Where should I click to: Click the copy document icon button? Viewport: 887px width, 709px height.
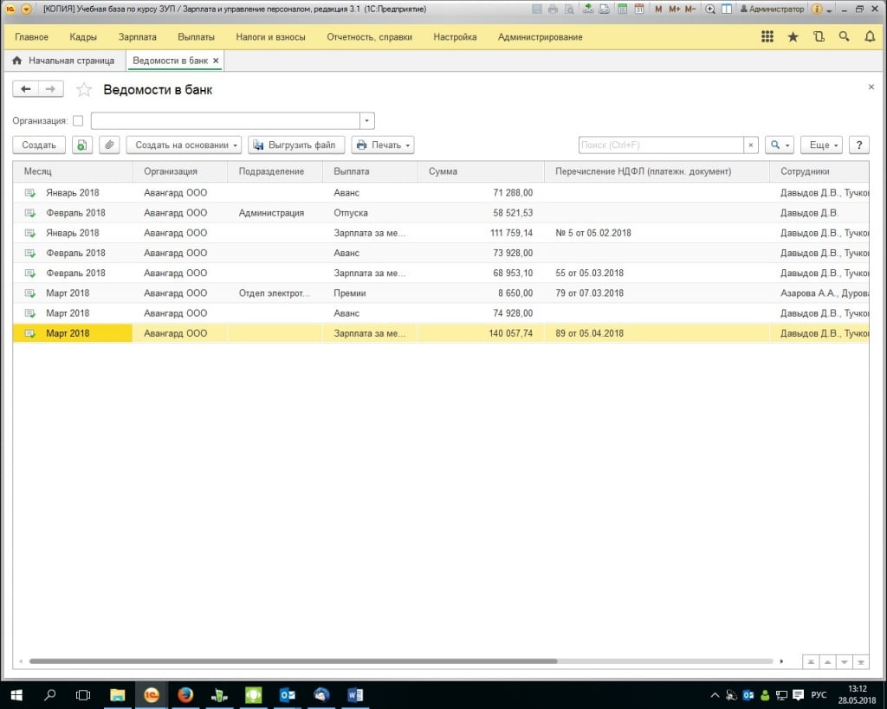[x=81, y=145]
